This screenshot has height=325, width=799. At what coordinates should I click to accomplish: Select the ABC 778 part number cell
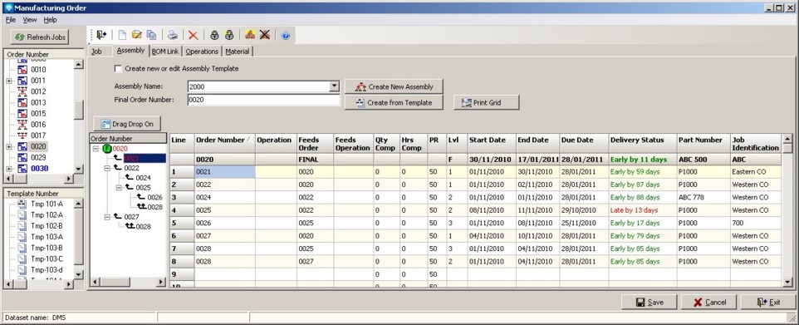(703, 198)
